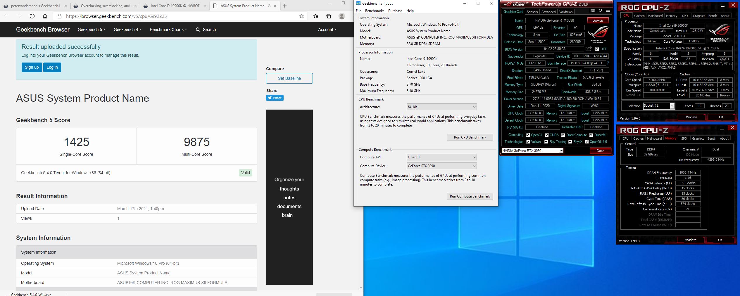The height and width of the screenshot is (296, 740).
Task: Go back to the previous page
Action: pyautogui.click(x=7, y=16)
